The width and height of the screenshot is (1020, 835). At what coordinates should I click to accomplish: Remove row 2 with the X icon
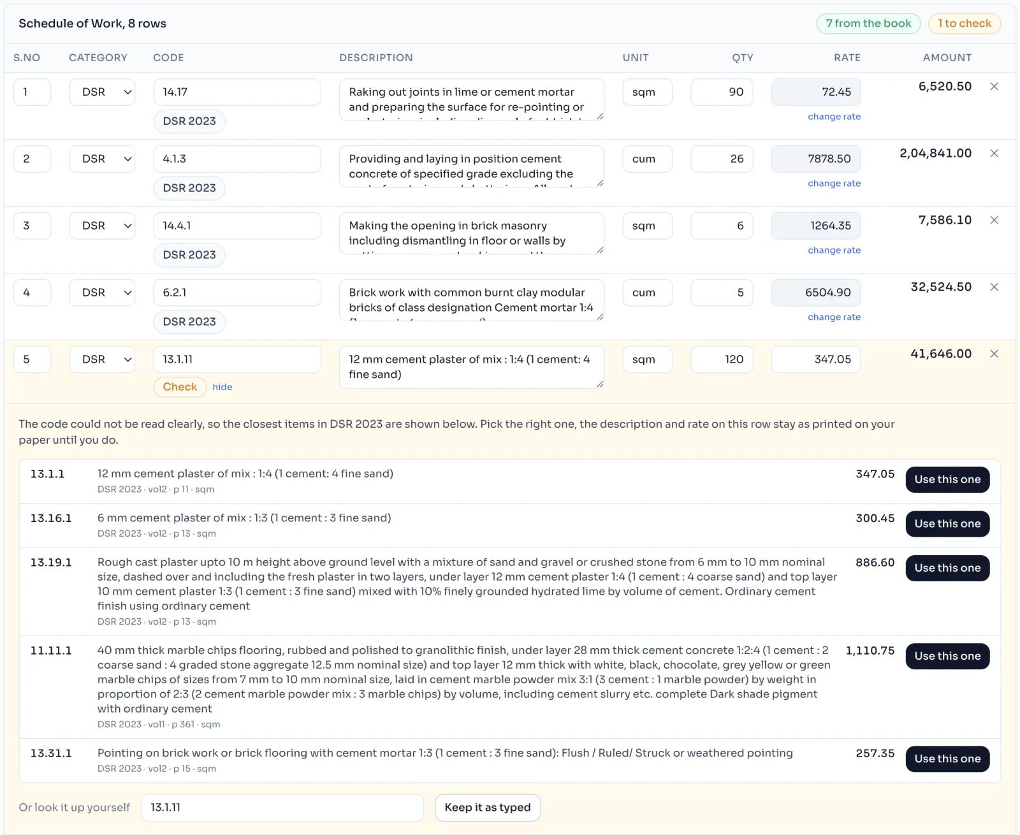tap(994, 154)
